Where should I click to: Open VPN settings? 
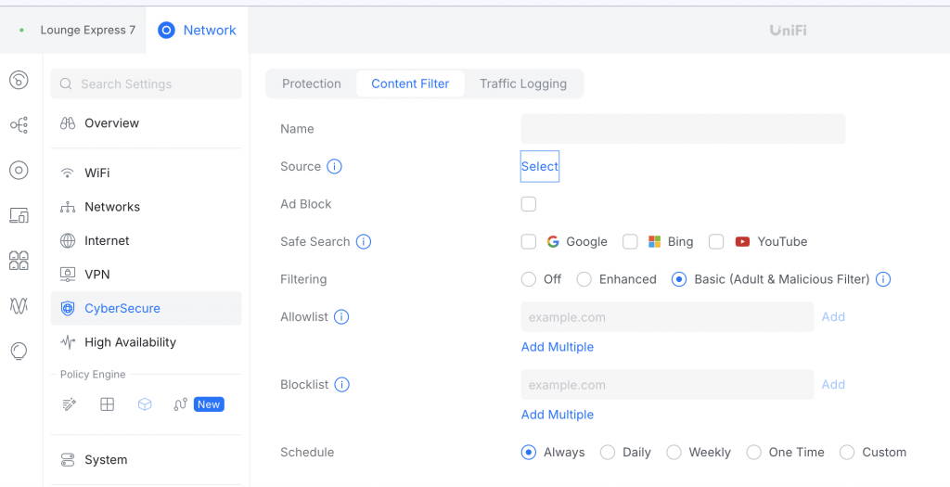coord(146,275)
